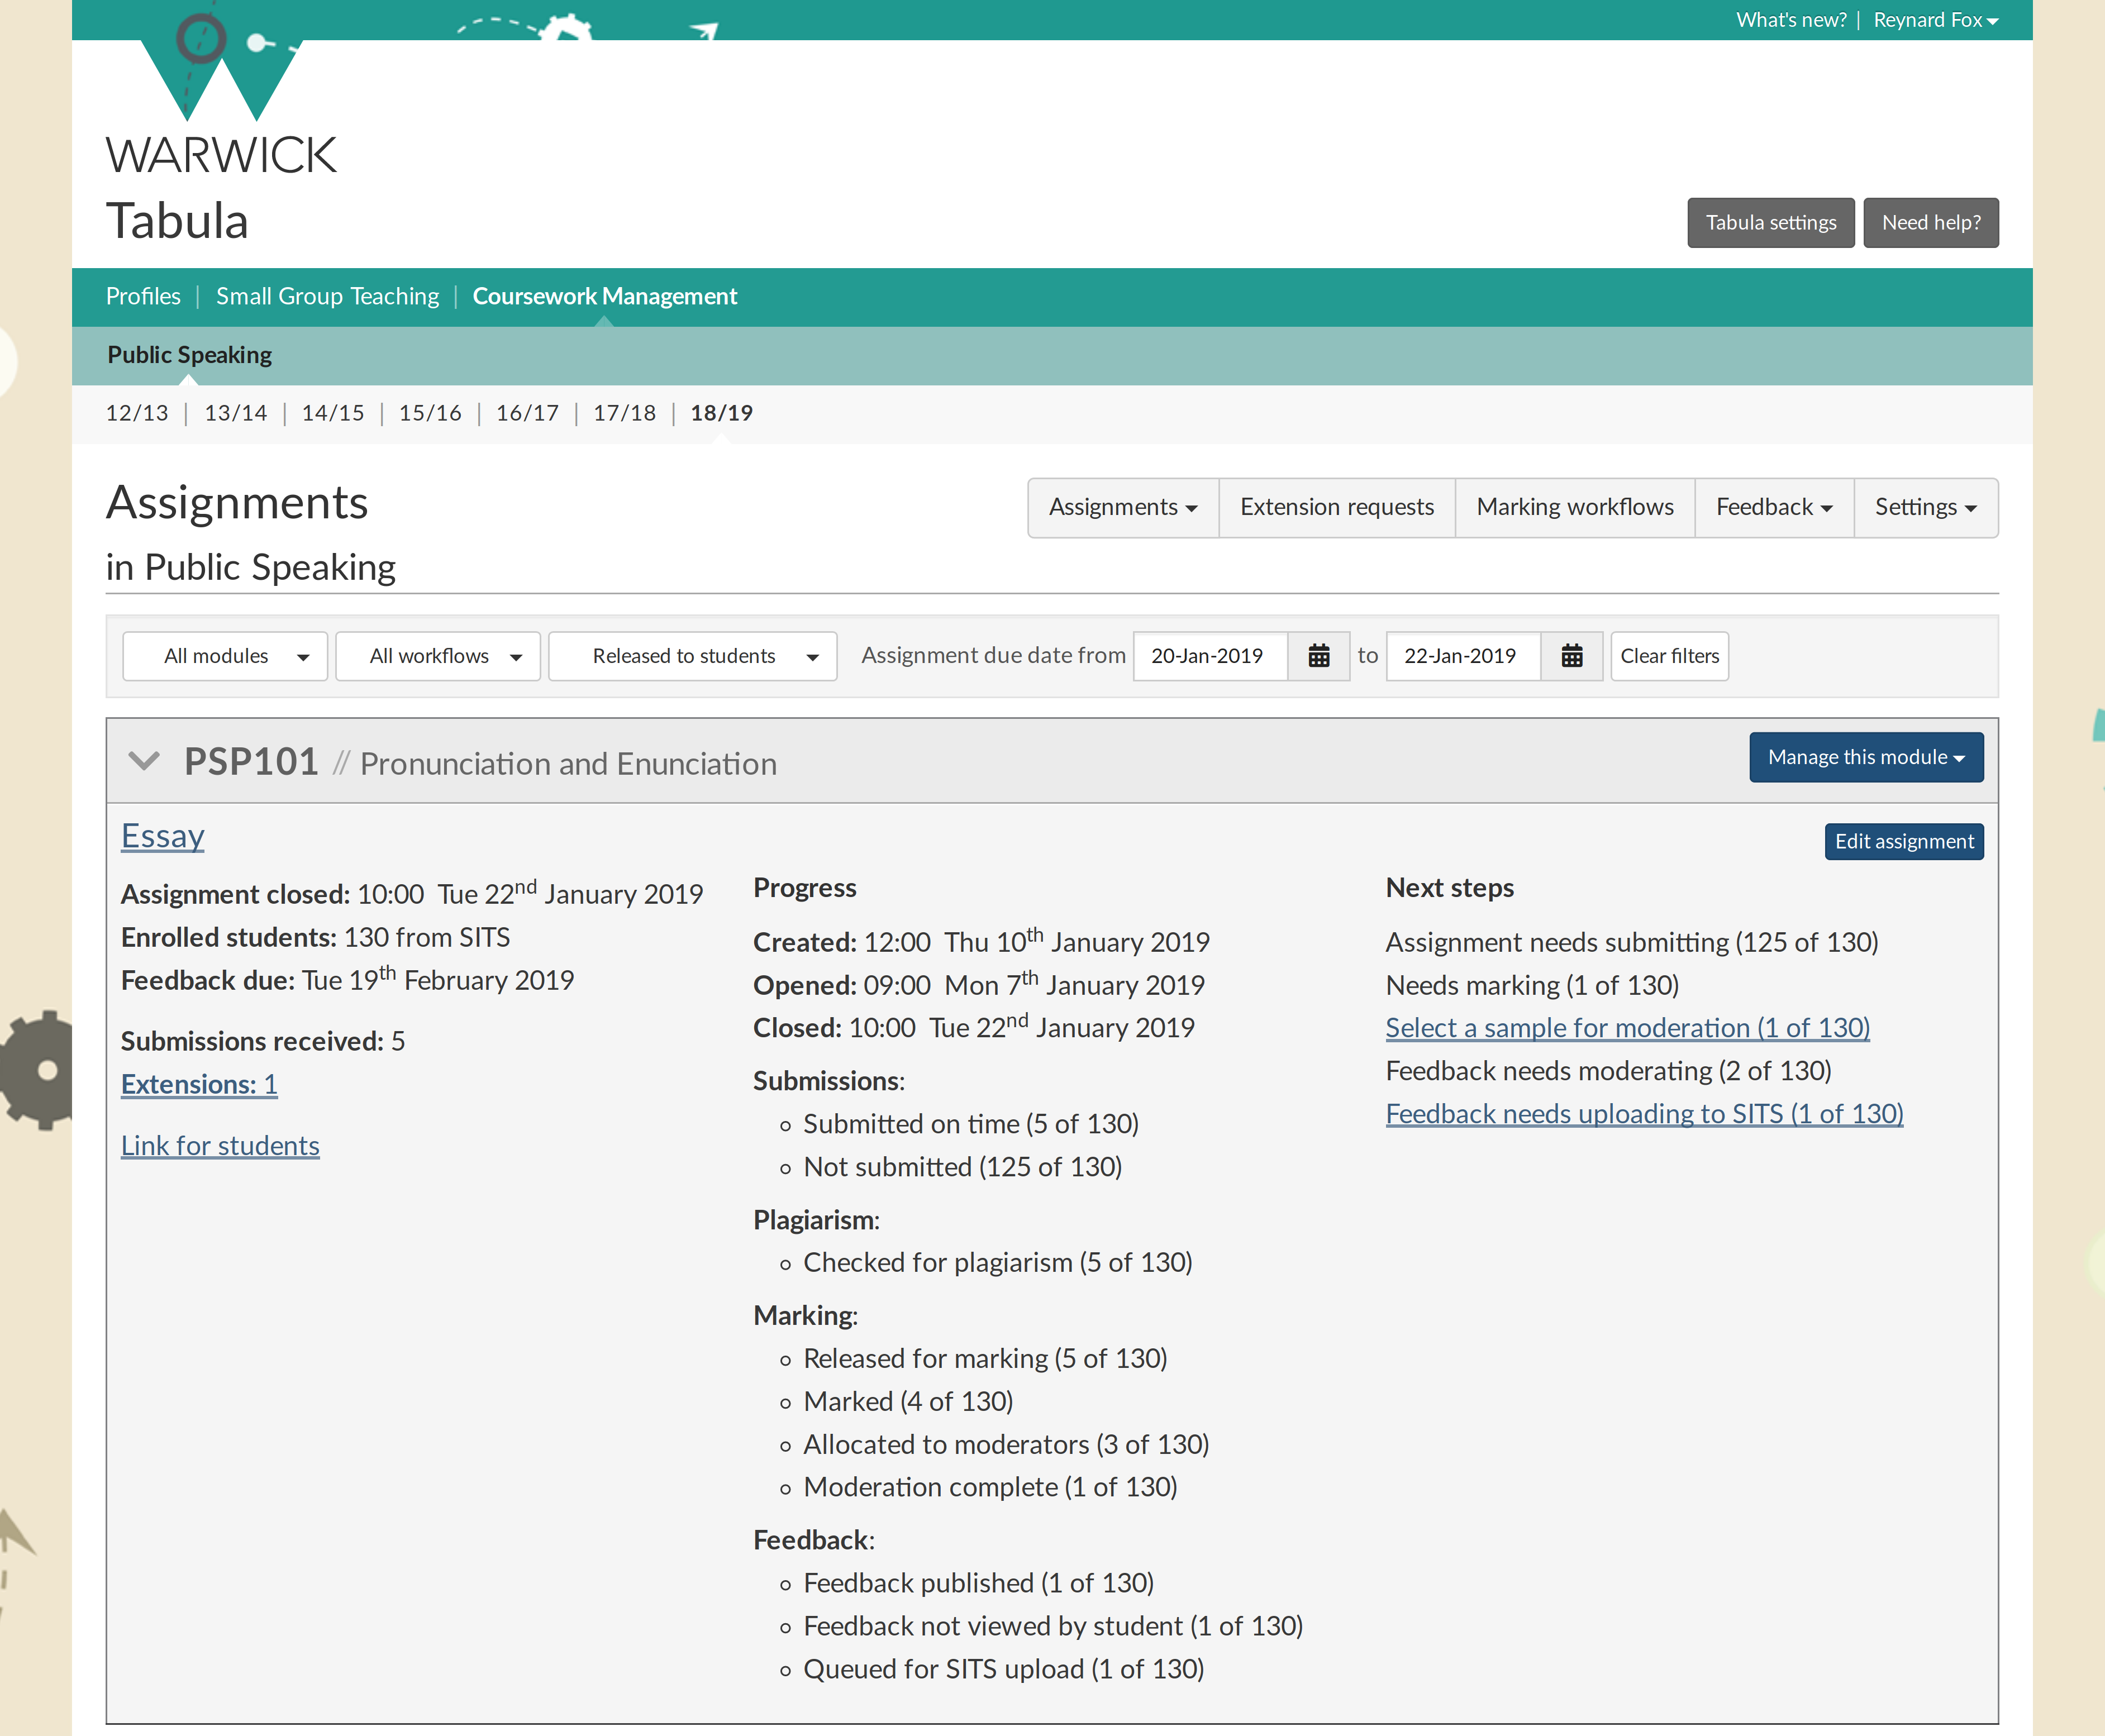Open the Extensions: 1 link

tap(199, 1084)
